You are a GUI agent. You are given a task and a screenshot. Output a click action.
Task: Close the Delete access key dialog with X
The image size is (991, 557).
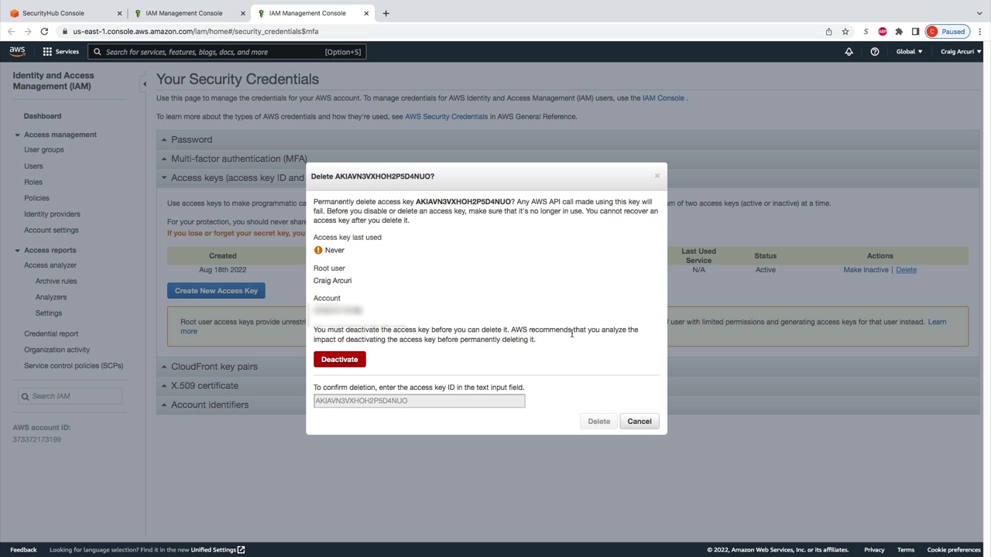point(657,176)
